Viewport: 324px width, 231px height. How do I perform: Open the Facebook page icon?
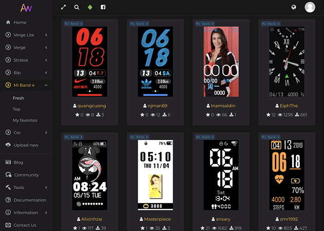[103, 7]
